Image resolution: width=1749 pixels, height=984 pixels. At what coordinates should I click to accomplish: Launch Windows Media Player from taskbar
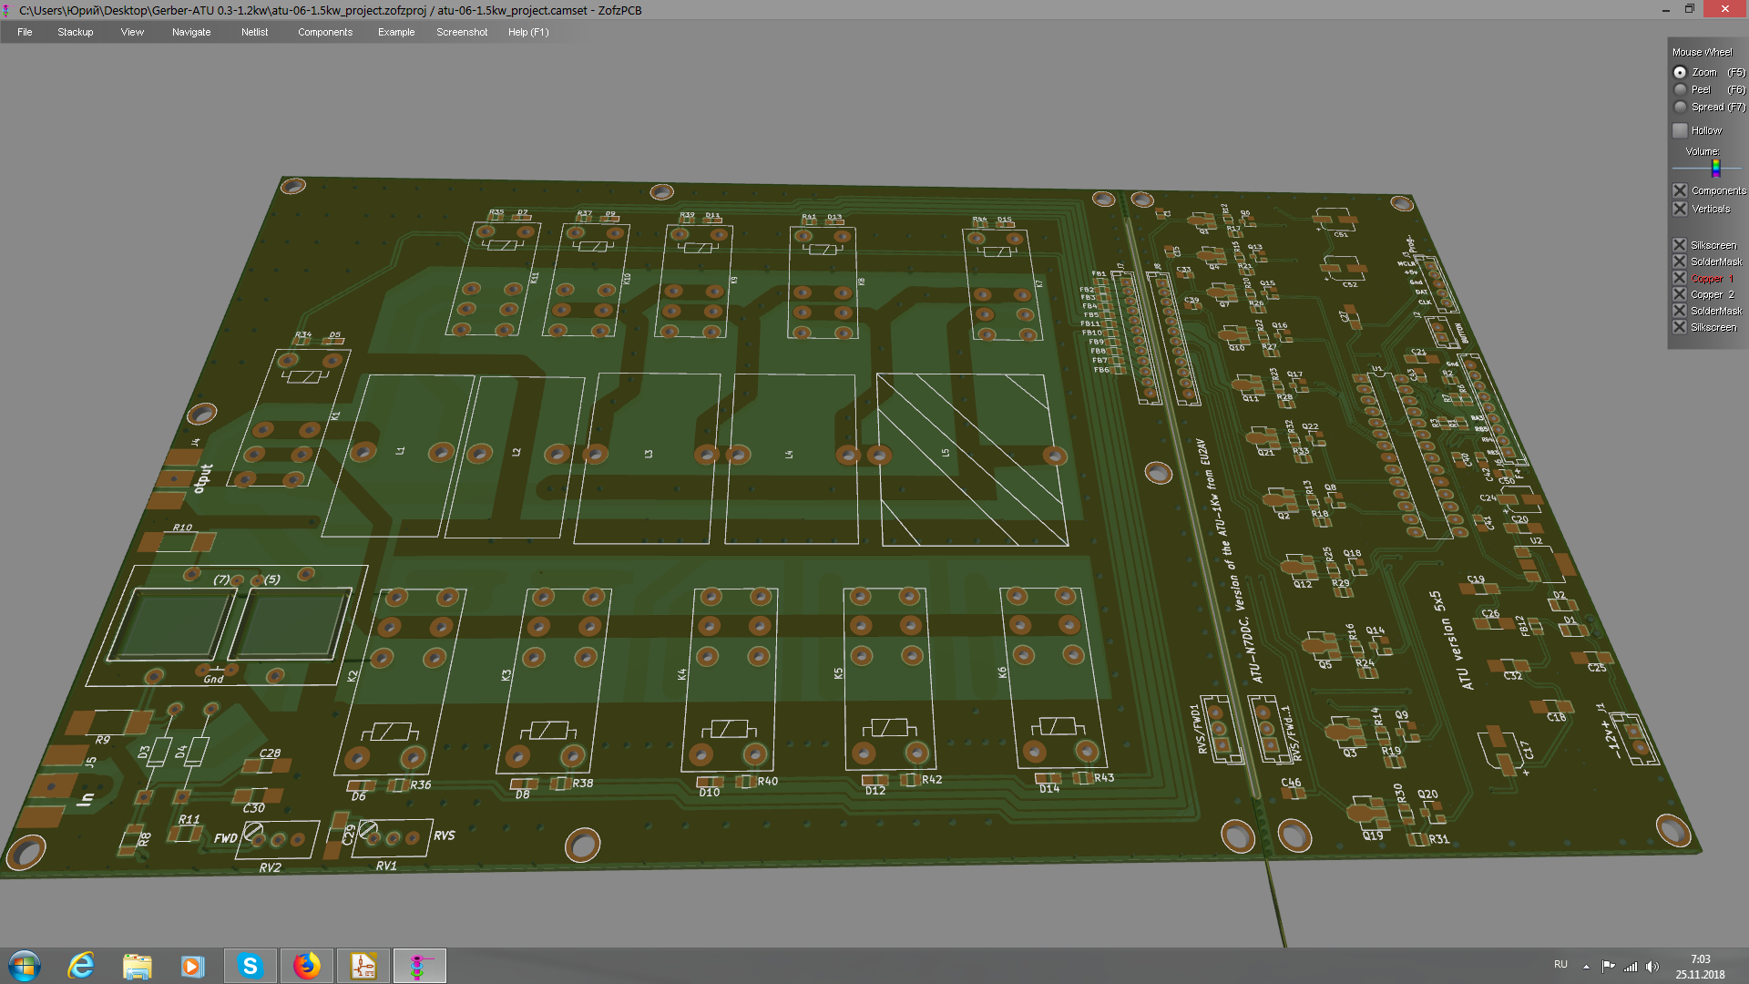(x=192, y=966)
